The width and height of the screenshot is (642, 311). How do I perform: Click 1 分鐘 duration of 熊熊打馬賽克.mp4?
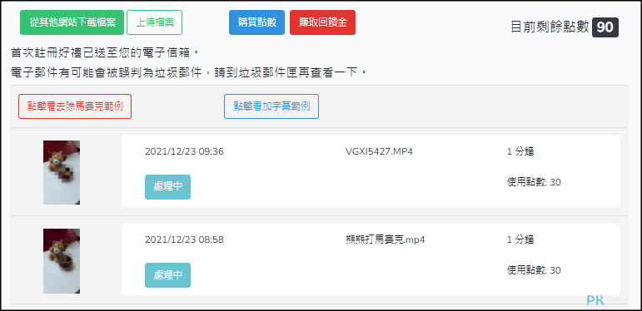[x=520, y=239]
